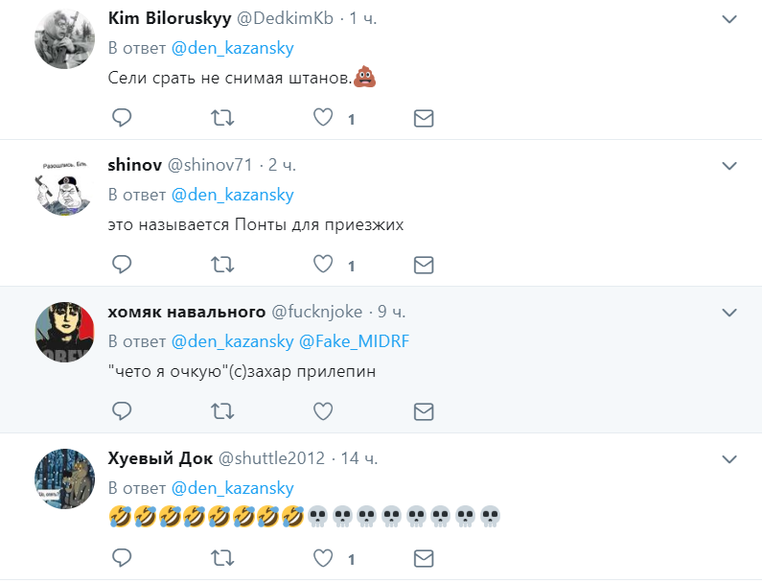
Task: Like shinov's tweet about Понты
Action: [324, 264]
